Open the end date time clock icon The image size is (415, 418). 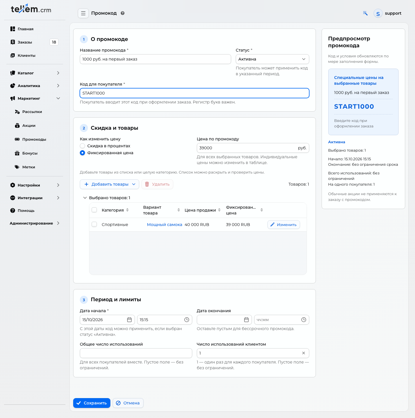(304, 320)
